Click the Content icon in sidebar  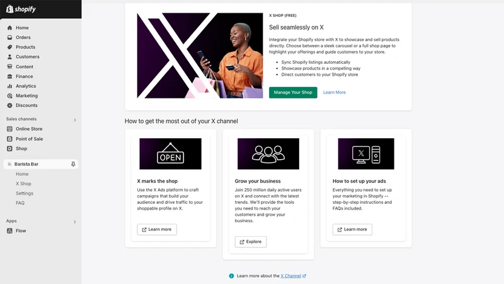9,67
